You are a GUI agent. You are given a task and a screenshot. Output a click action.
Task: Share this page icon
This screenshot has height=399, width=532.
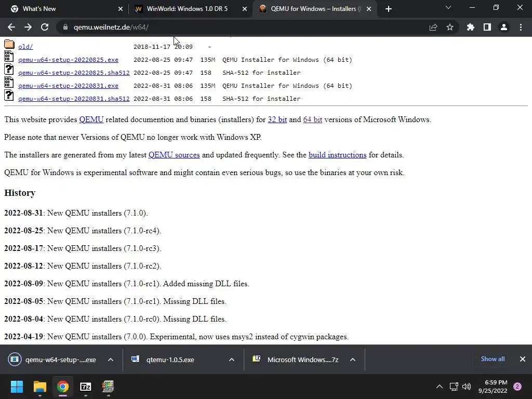tap(433, 27)
